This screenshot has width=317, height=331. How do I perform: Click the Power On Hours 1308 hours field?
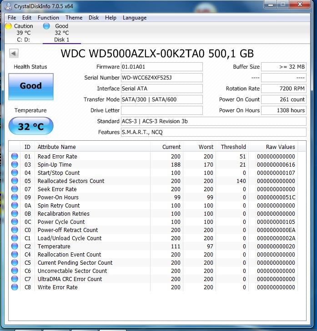[284, 110]
